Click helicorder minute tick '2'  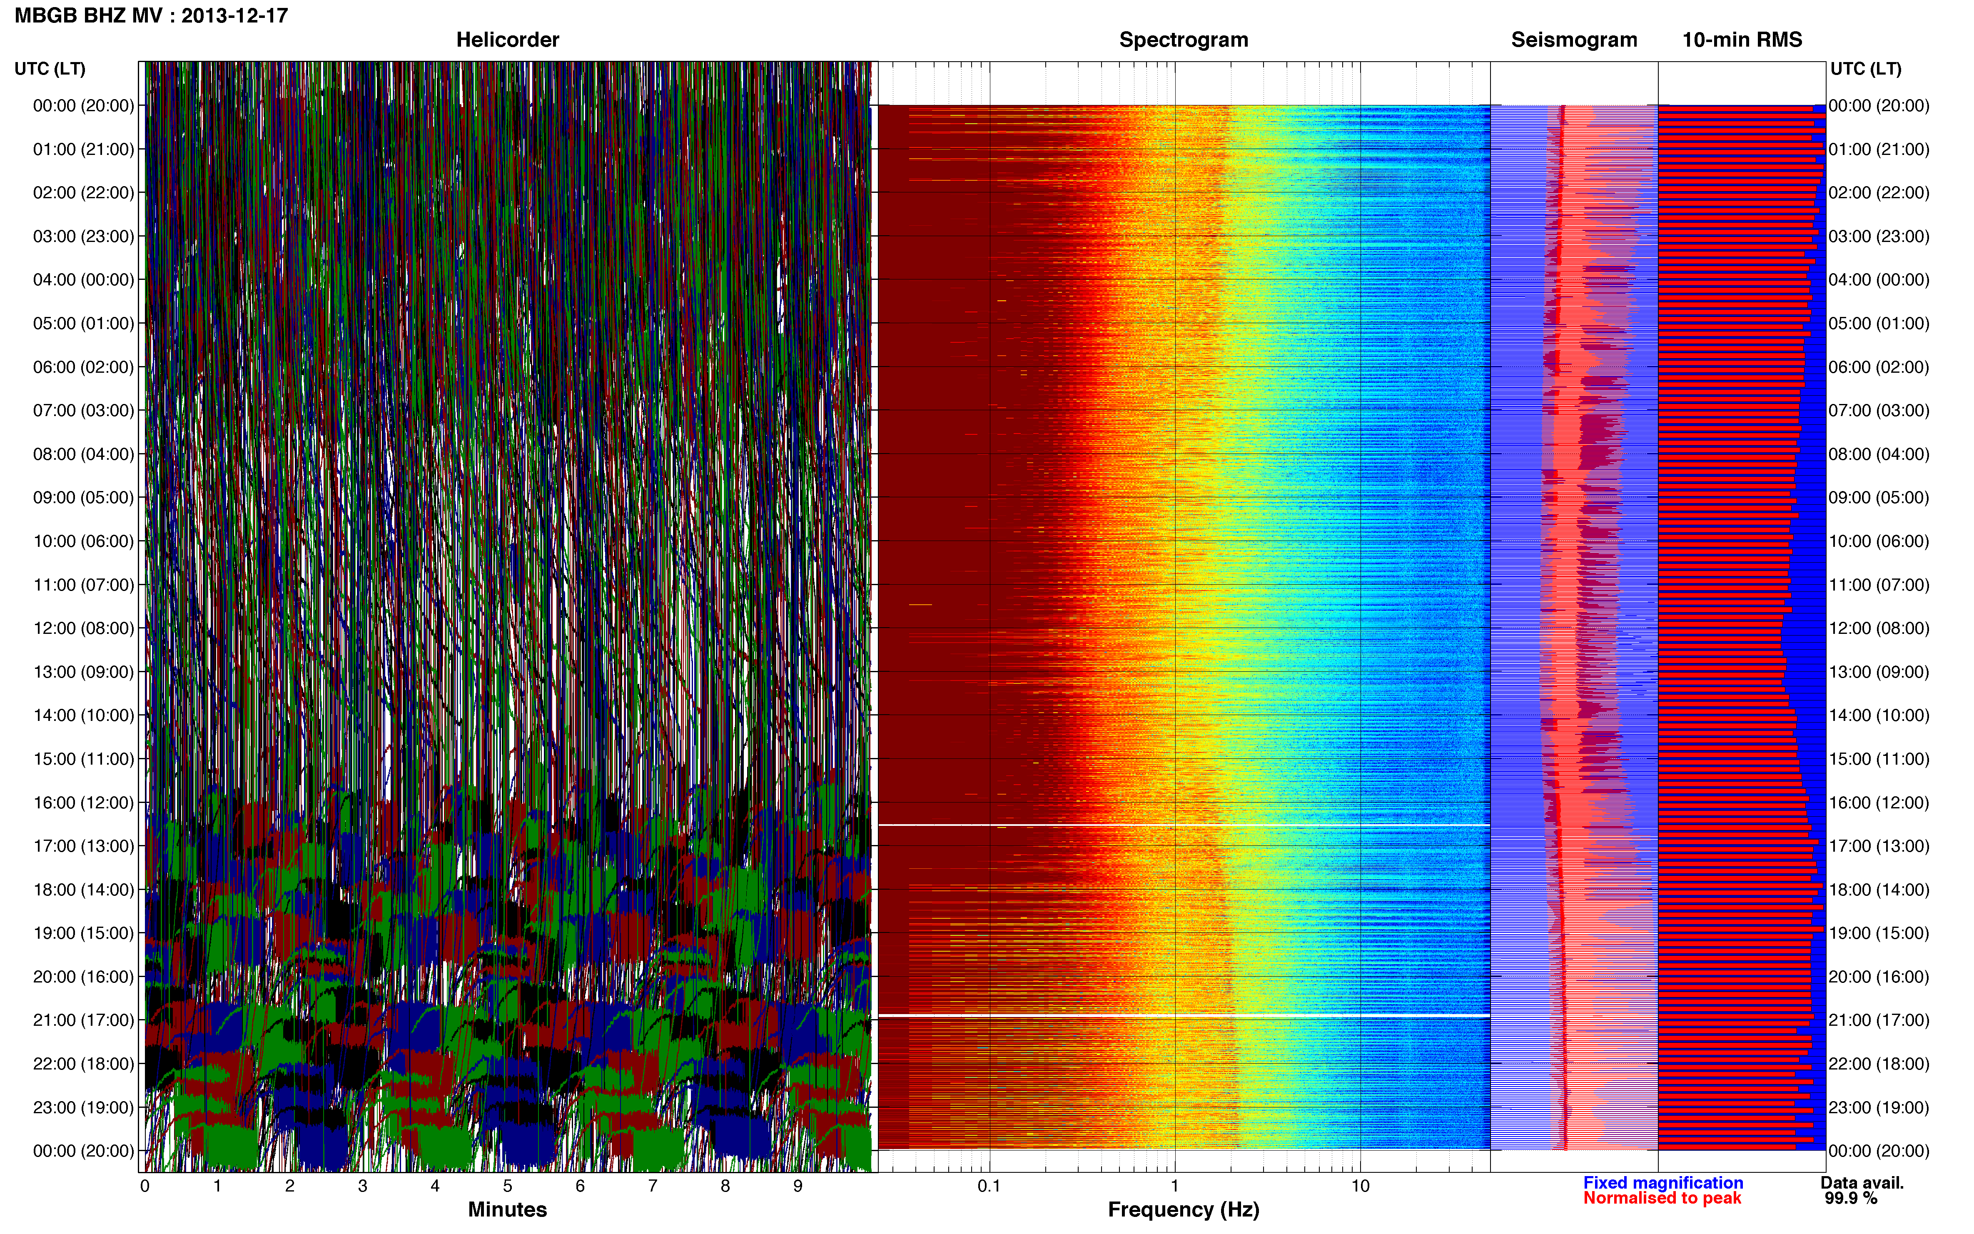pyautogui.click(x=290, y=1186)
